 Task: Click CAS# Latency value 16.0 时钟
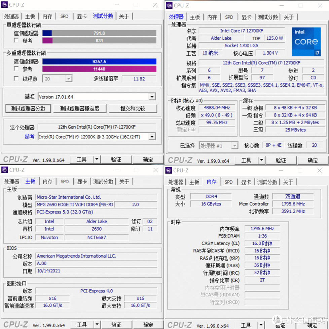point(262,243)
